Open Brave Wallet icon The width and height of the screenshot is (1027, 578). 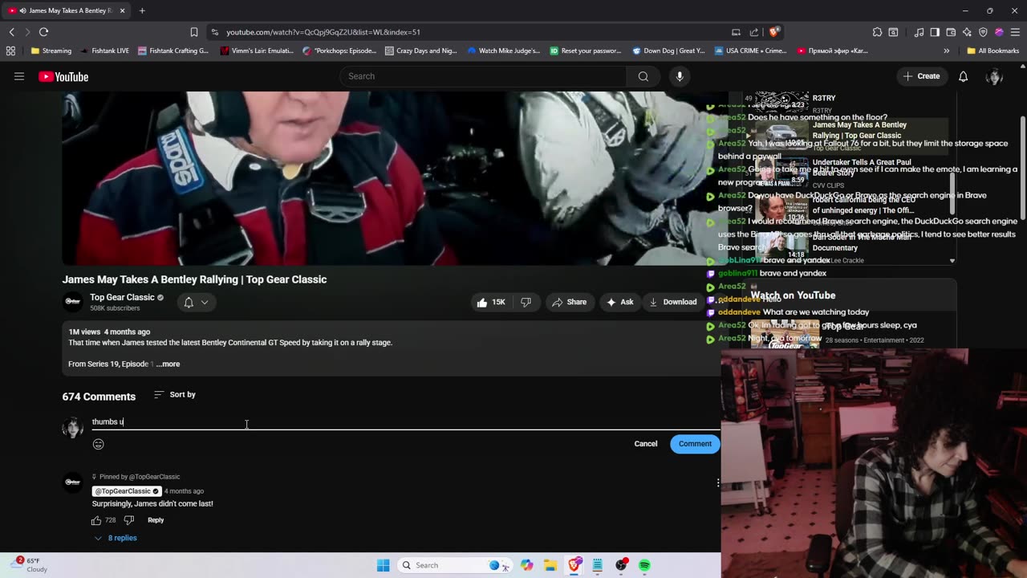951,32
